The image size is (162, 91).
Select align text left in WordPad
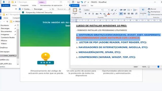(121, 14)
